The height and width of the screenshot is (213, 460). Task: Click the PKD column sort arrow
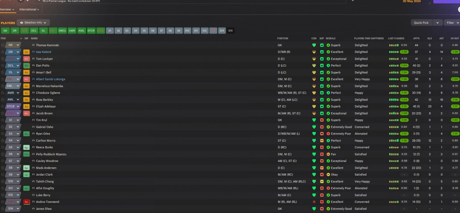[21, 38]
